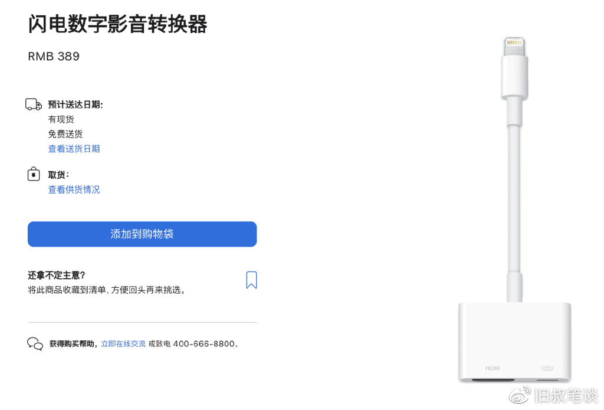Click the Weibo logo watermark

[520, 395]
